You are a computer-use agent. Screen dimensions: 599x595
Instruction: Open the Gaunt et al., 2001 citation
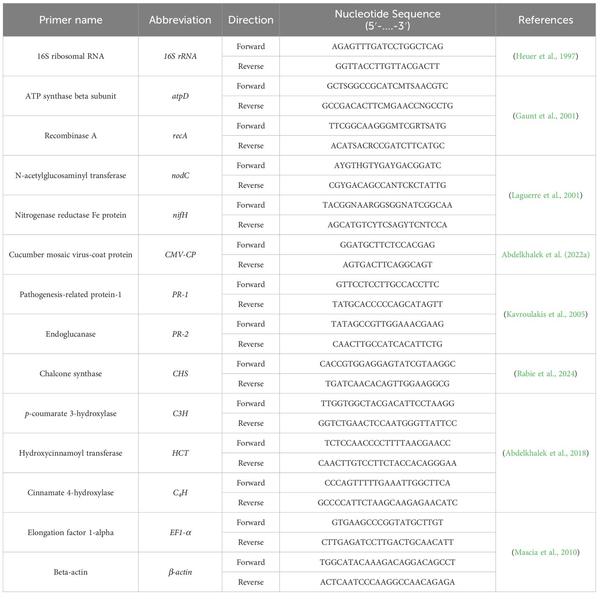[x=545, y=116]
